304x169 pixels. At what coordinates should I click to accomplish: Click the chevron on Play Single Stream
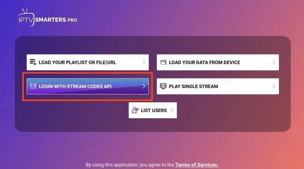click(274, 86)
